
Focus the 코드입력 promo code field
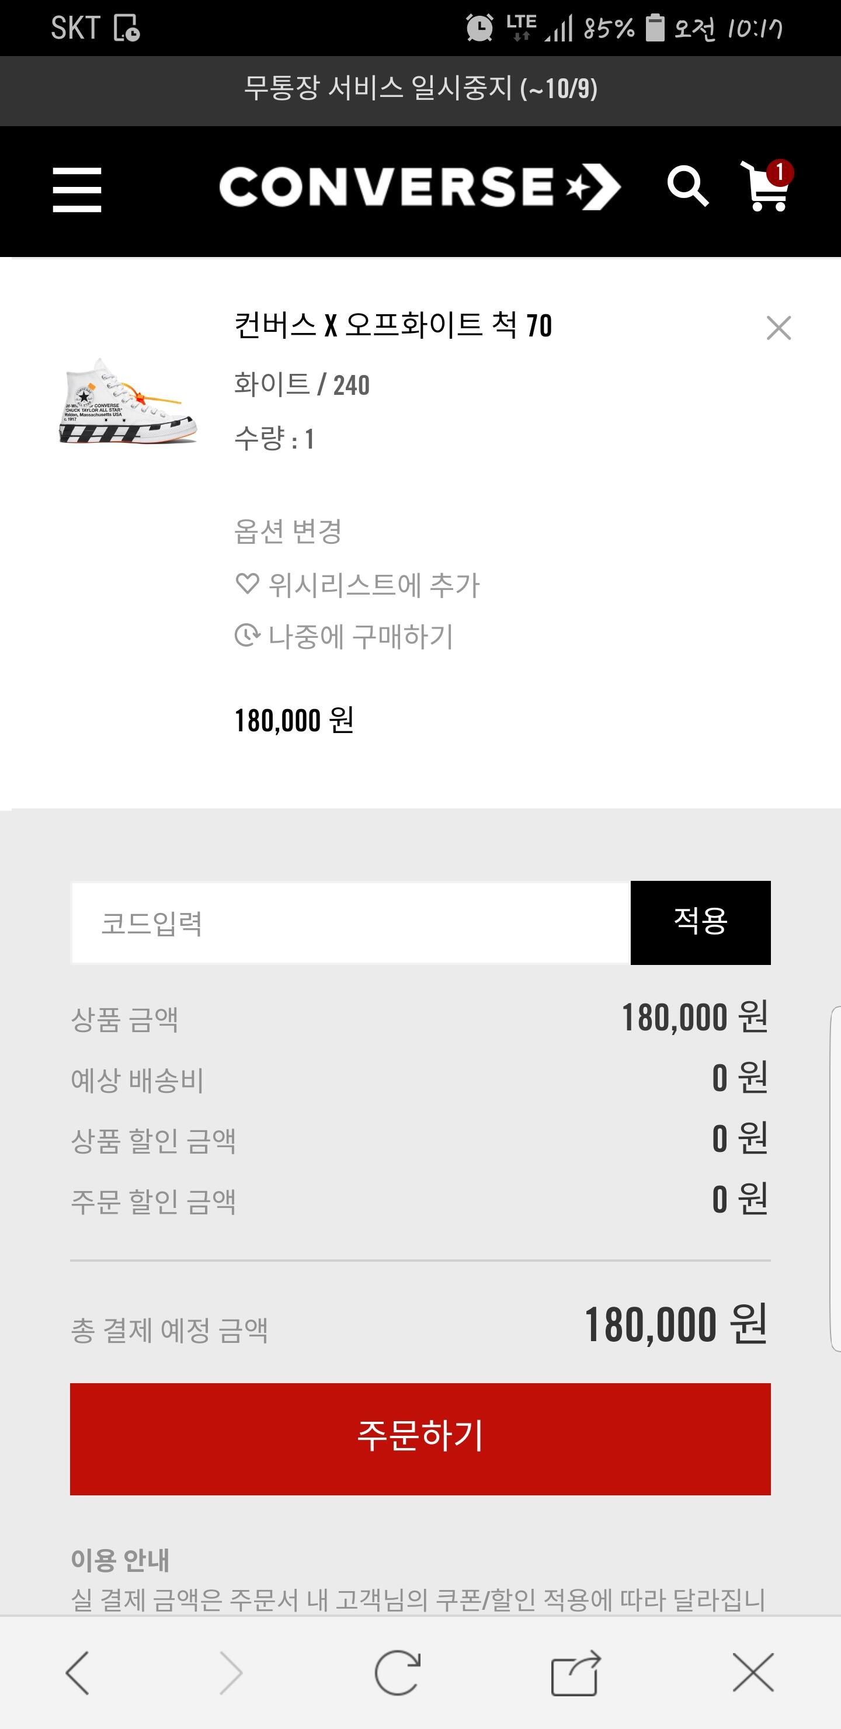click(350, 923)
